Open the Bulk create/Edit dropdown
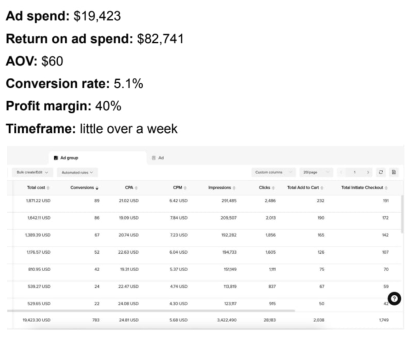The height and width of the screenshot is (337, 416). click(32, 172)
